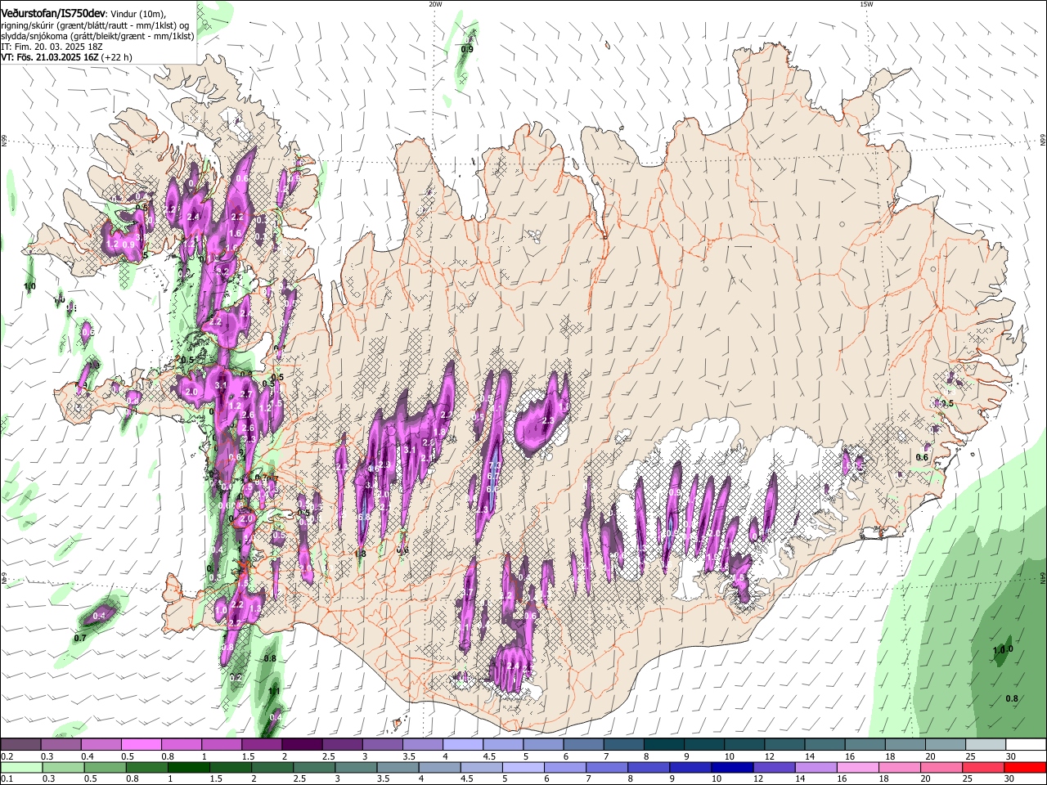Pick the lavender-blue swatch between 4 and 4.5 in the upper legend row
This screenshot has height=785, width=1047.
463,745
